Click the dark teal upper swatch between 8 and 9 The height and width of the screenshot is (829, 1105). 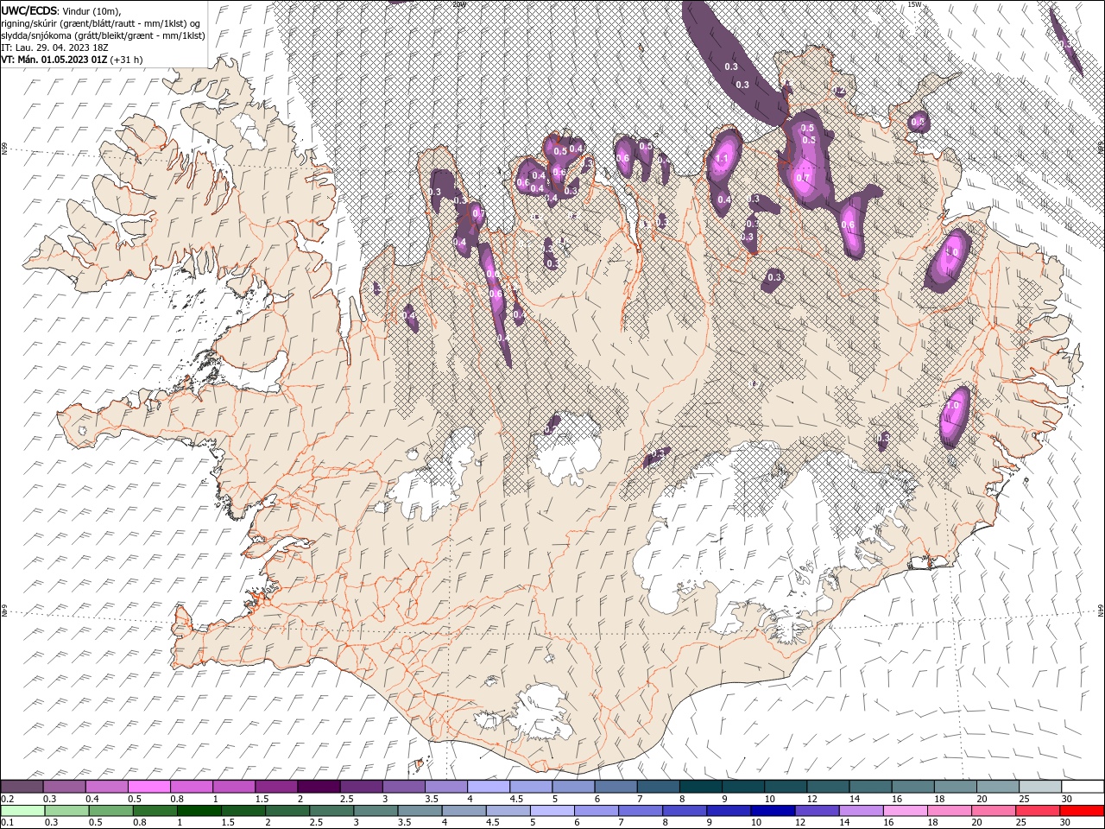click(x=700, y=786)
